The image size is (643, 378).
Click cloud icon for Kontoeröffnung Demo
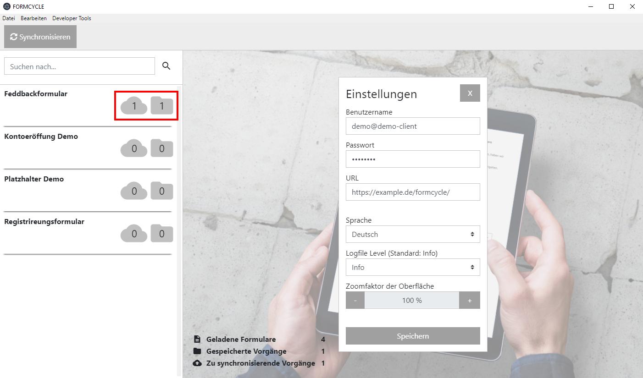click(x=134, y=149)
